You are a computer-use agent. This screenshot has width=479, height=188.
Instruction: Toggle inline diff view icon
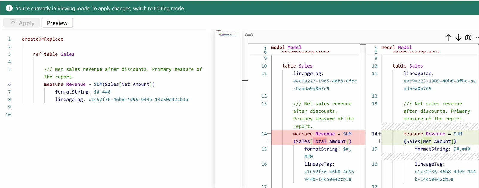[469, 37]
